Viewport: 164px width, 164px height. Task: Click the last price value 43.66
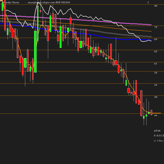(157, 131)
